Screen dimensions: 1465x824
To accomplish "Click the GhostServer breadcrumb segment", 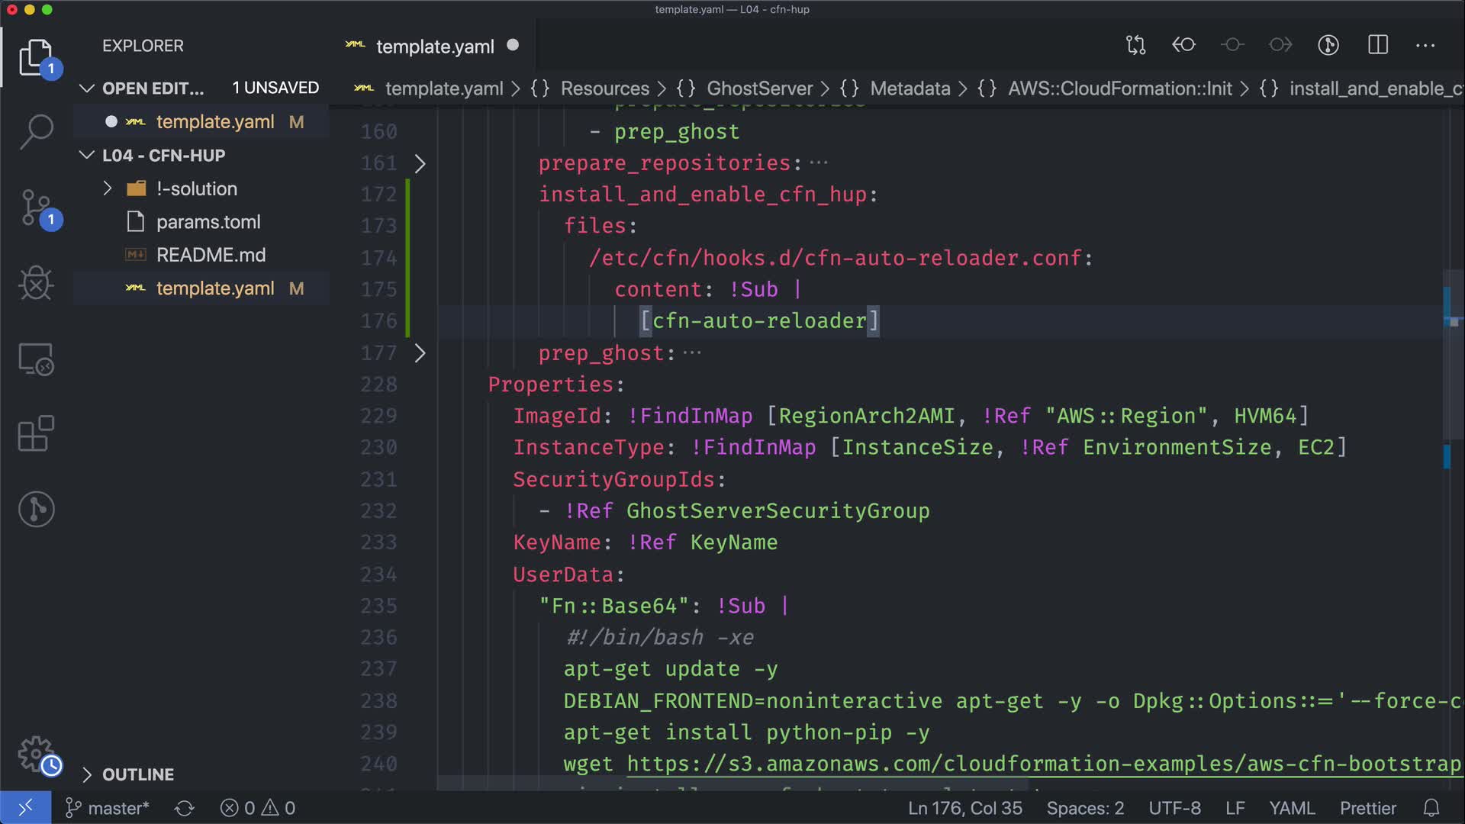I will 758,89.
